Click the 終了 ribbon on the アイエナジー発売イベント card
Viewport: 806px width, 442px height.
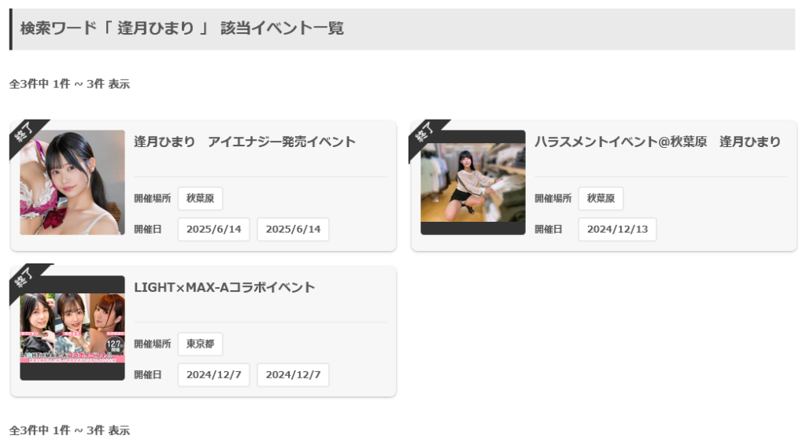(x=25, y=134)
